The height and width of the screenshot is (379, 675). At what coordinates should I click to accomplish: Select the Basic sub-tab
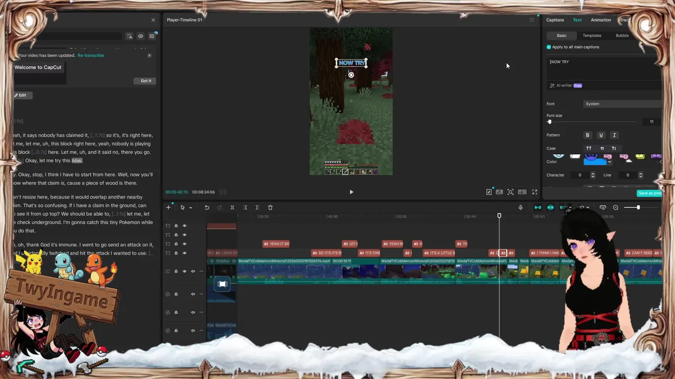[x=562, y=36]
